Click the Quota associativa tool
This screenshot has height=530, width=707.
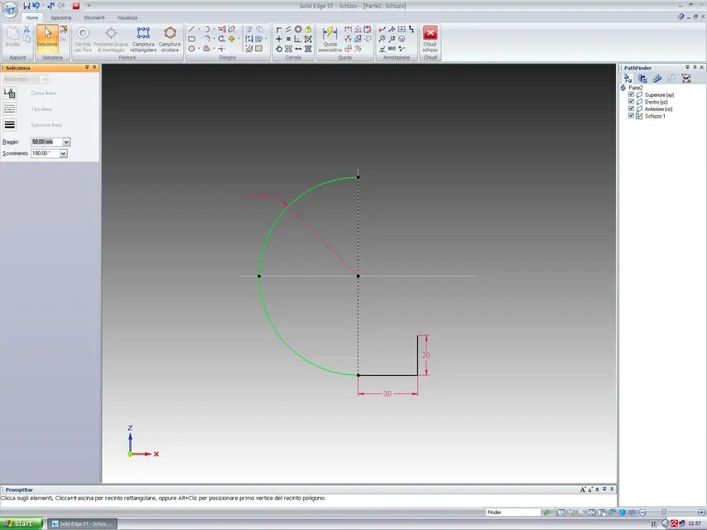click(329, 38)
